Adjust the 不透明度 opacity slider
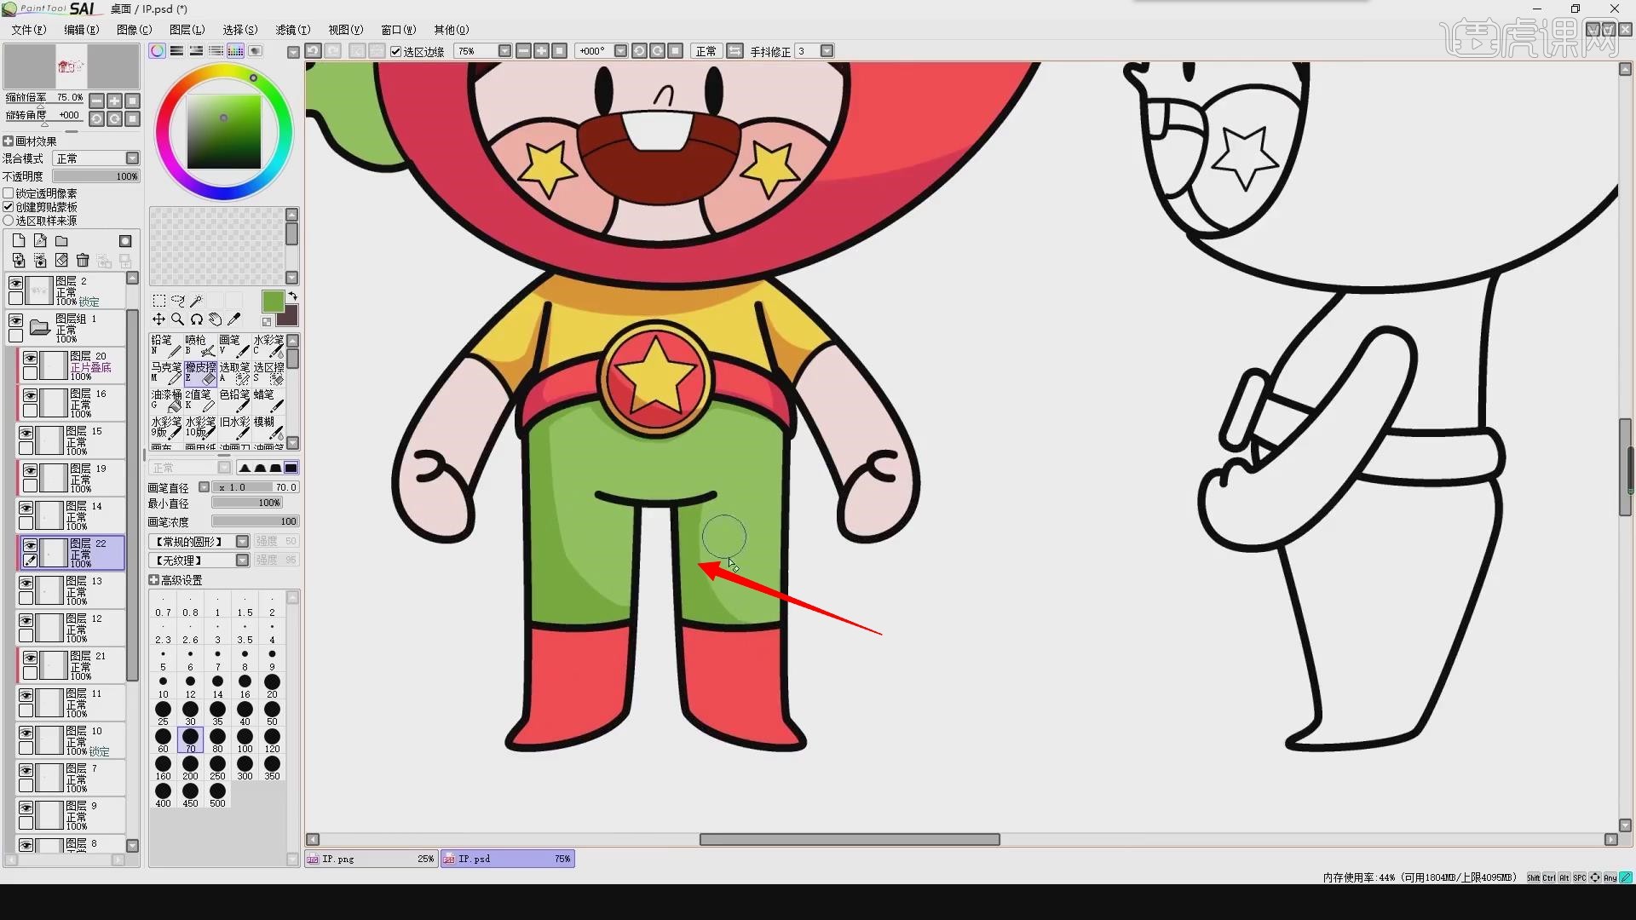1636x920 pixels. 95,176
